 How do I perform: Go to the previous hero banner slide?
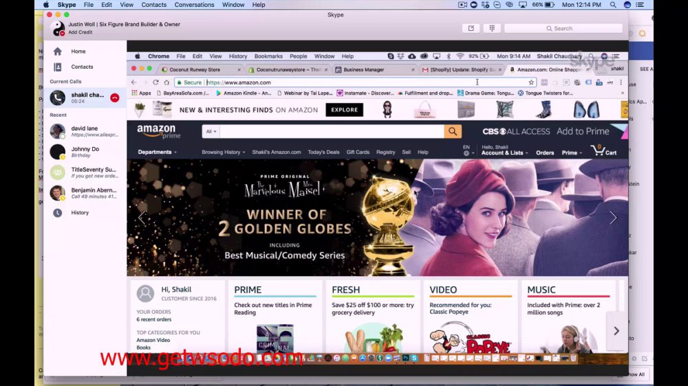pos(142,218)
